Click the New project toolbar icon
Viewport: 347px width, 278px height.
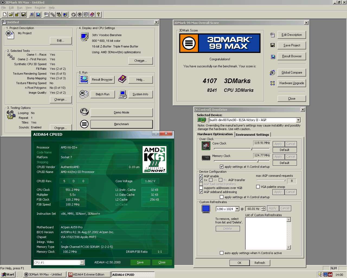tap(5, 14)
